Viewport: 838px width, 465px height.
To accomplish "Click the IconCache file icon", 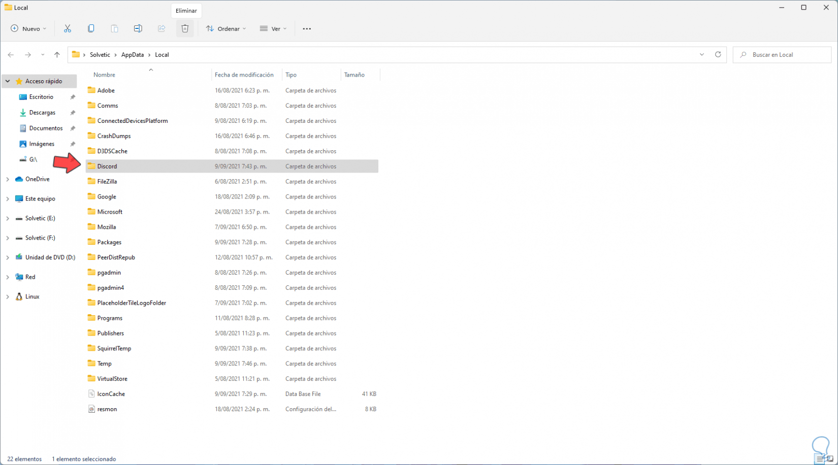I will click(91, 394).
